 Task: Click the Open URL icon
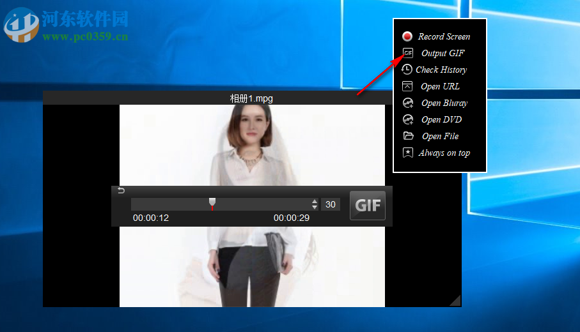tap(407, 86)
